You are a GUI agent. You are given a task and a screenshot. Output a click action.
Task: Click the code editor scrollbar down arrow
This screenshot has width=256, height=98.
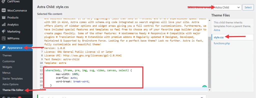(x=209, y=90)
